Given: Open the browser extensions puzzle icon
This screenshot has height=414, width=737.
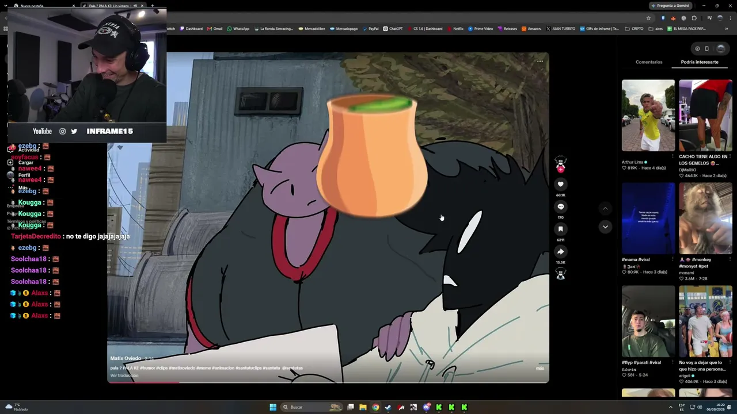Looking at the screenshot, I should pyautogui.click(x=694, y=18).
